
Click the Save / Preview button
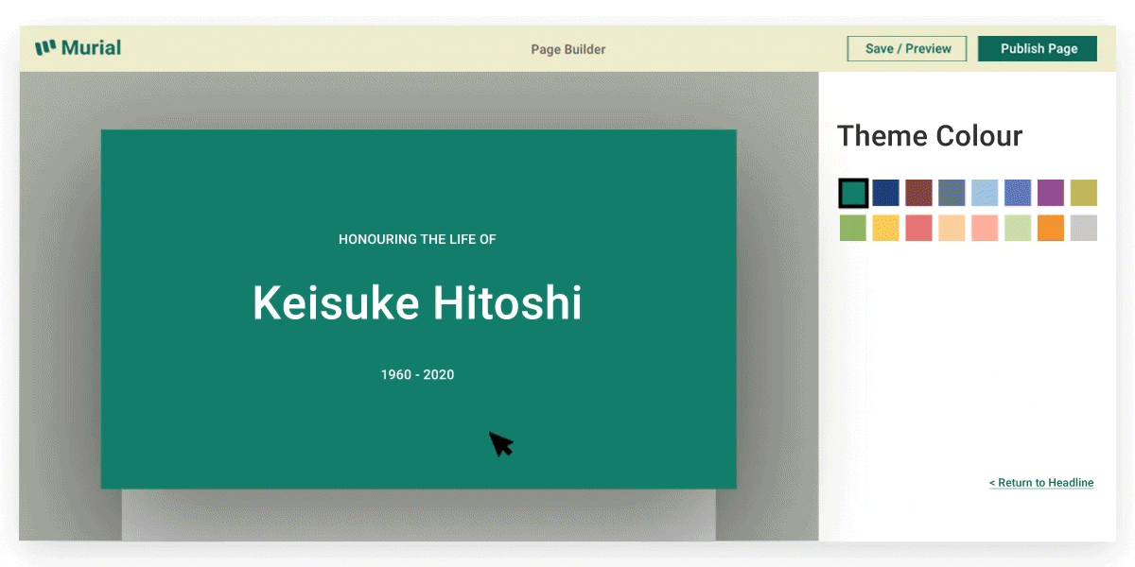(x=907, y=49)
